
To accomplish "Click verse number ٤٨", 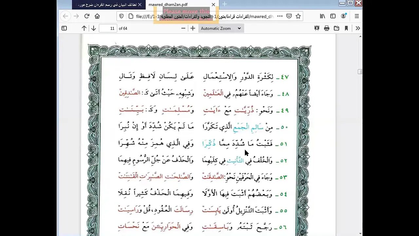I will click(285, 94).
